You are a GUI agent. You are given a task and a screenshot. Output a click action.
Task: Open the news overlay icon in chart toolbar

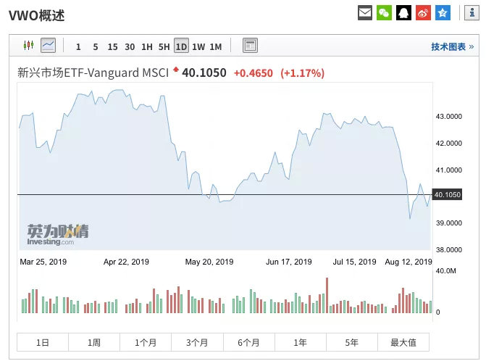[x=249, y=46]
